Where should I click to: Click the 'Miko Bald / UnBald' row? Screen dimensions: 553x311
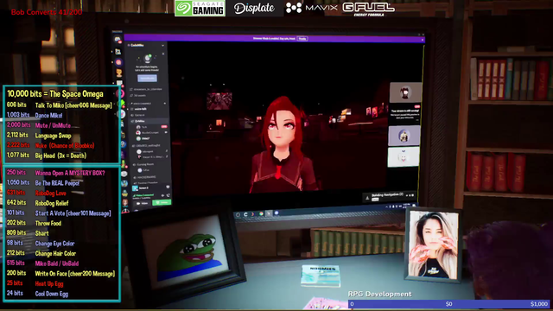click(x=42, y=263)
